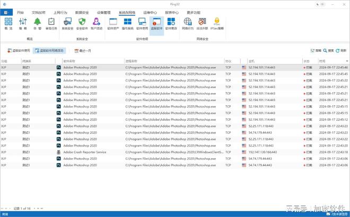This screenshot has height=217, width=350.
Task: Switch to the 系统&网络 ribbon tab
Action: 127,13
